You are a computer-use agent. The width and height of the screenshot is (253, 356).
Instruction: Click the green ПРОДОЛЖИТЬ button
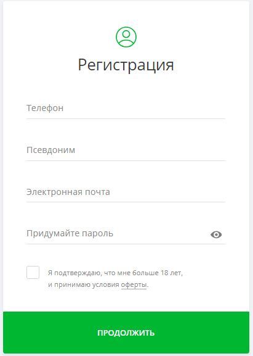tap(126, 333)
